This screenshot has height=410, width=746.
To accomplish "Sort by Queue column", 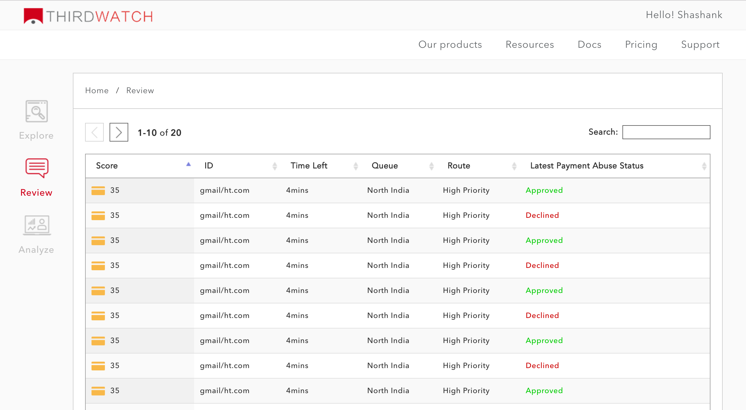I will (431, 166).
